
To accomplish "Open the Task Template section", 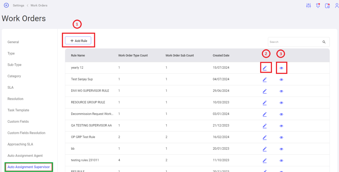I will click(18, 110).
